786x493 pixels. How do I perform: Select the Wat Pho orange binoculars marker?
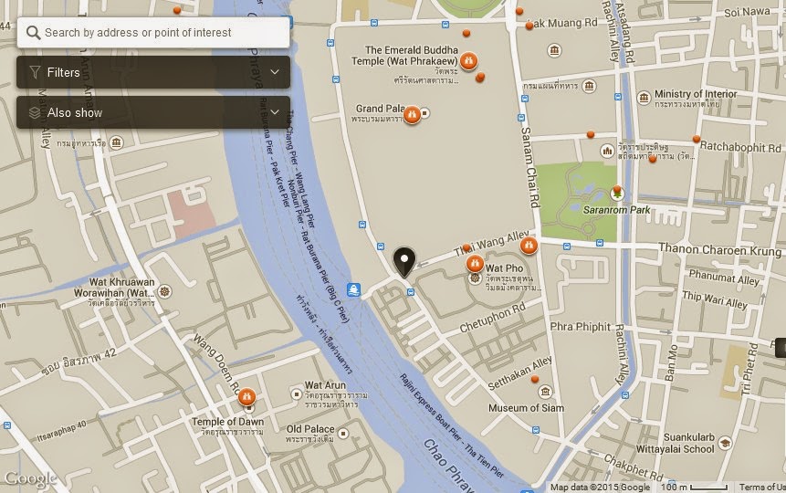coord(475,263)
